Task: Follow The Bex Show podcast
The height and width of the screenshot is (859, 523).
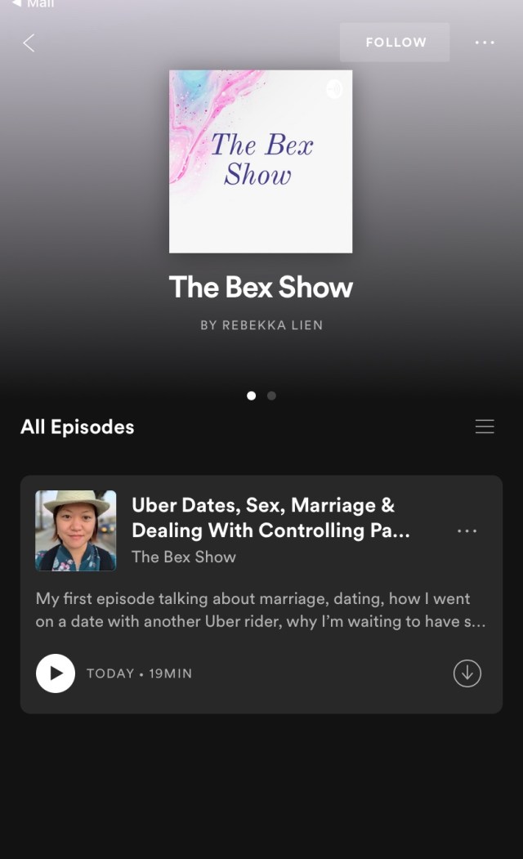Action: (395, 43)
